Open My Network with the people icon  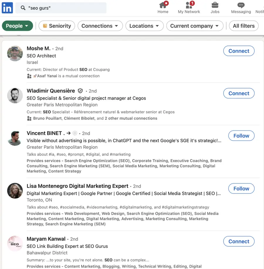[189, 5]
